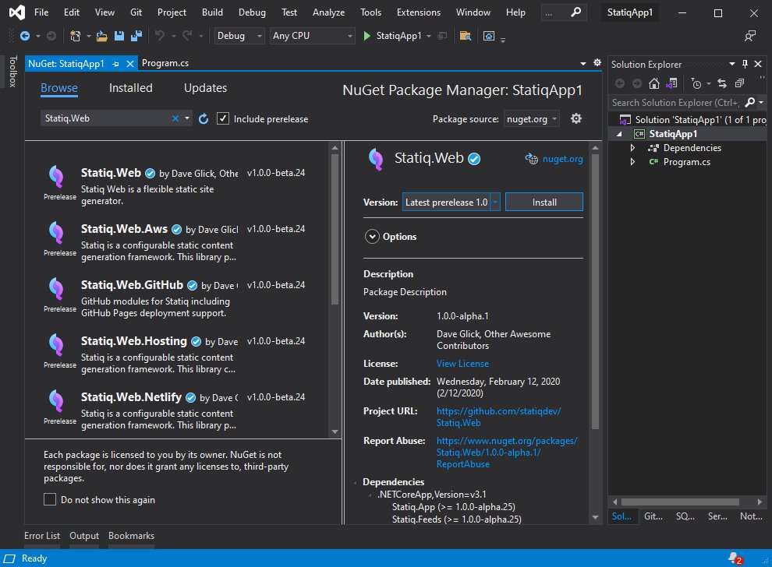Open the File menu
Viewport: 772px width, 567px height.
(x=41, y=12)
